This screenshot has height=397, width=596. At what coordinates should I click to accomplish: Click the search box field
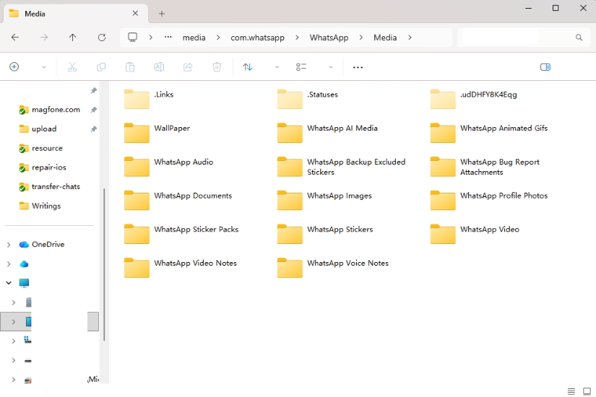click(x=517, y=38)
